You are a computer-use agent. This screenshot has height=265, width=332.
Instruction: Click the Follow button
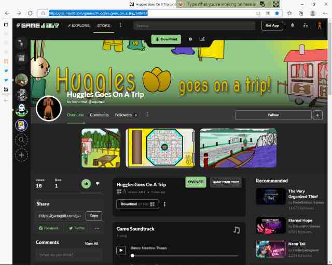[x=273, y=115]
